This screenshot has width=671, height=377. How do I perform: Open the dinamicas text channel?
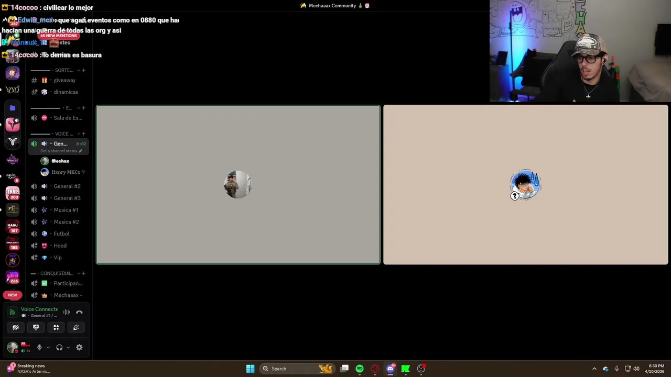pyautogui.click(x=58, y=92)
